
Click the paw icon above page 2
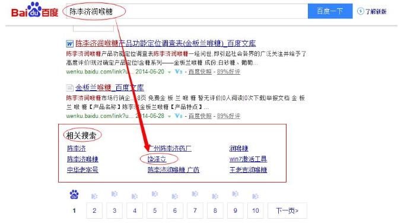click(x=94, y=196)
